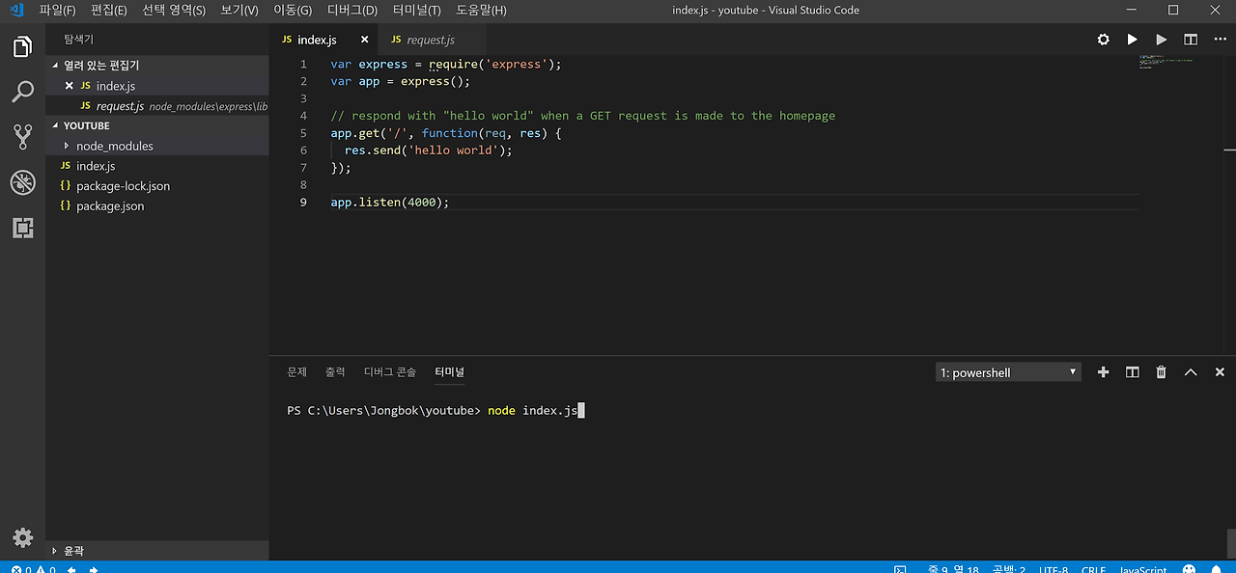Click errors and warnings count in status bar
1236x573 pixels.
(x=33, y=569)
